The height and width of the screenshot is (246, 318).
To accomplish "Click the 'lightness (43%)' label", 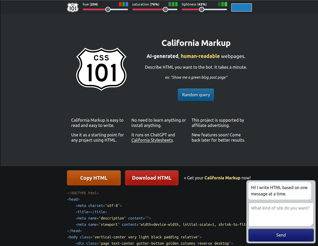I will click(x=194, y=4).
